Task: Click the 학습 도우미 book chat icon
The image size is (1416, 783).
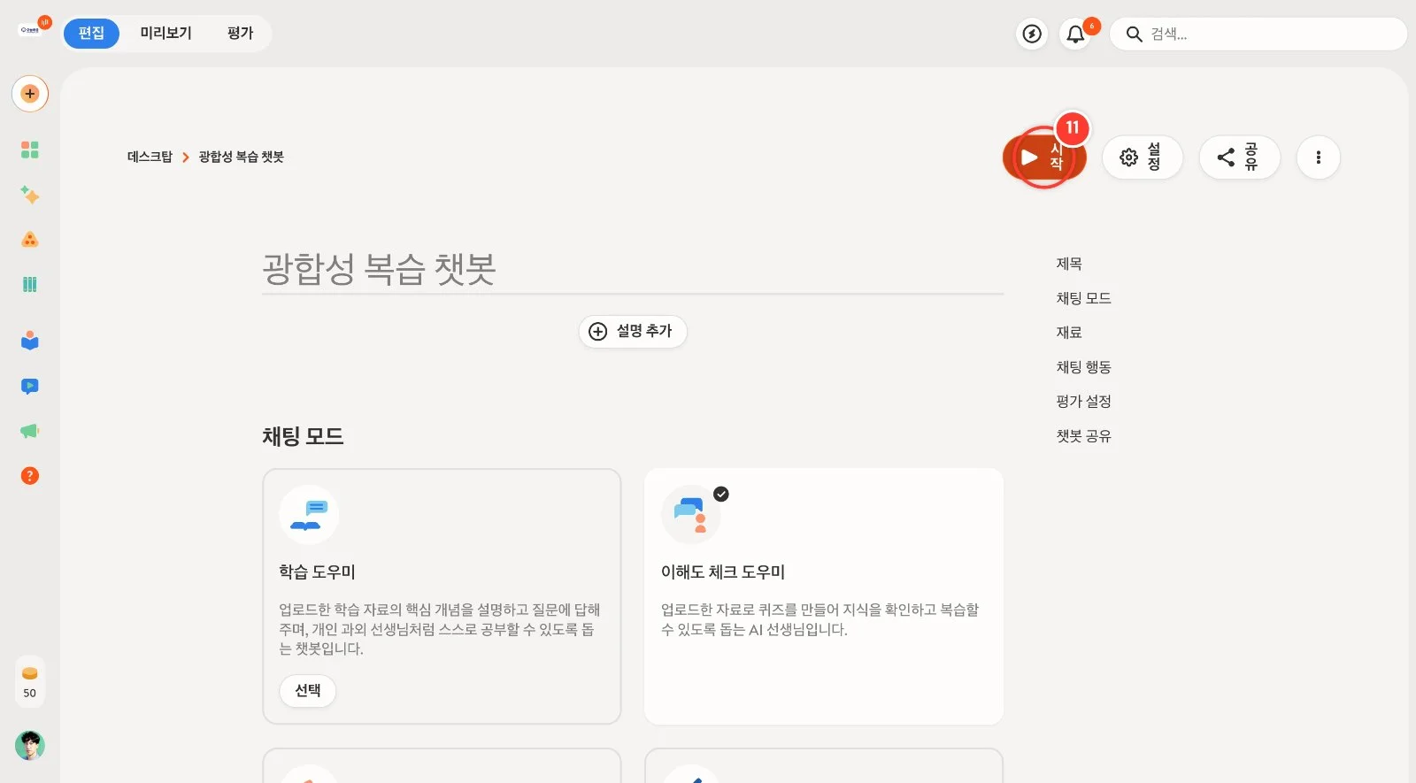Action: [x=309, y=515]
